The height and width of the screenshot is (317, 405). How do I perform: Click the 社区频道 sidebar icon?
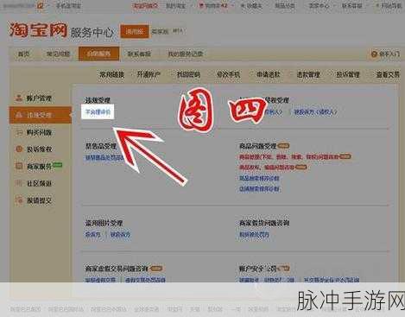(19, 183)
